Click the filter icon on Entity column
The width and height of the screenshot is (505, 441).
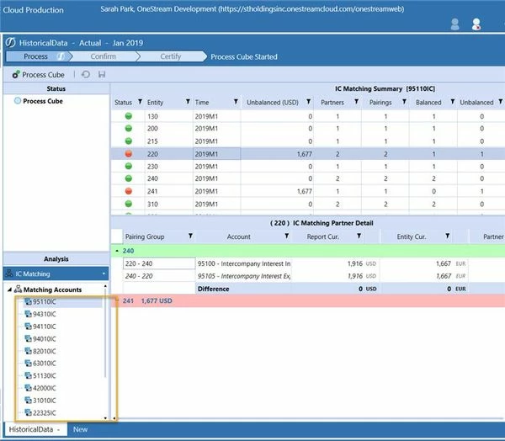[x=188, y=102]
